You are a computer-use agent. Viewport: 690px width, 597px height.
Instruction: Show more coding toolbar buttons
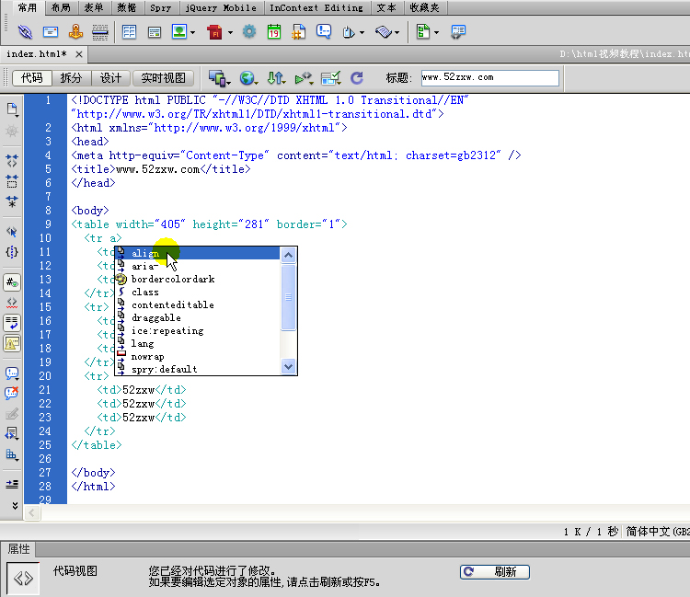click(x=15, y=506)
